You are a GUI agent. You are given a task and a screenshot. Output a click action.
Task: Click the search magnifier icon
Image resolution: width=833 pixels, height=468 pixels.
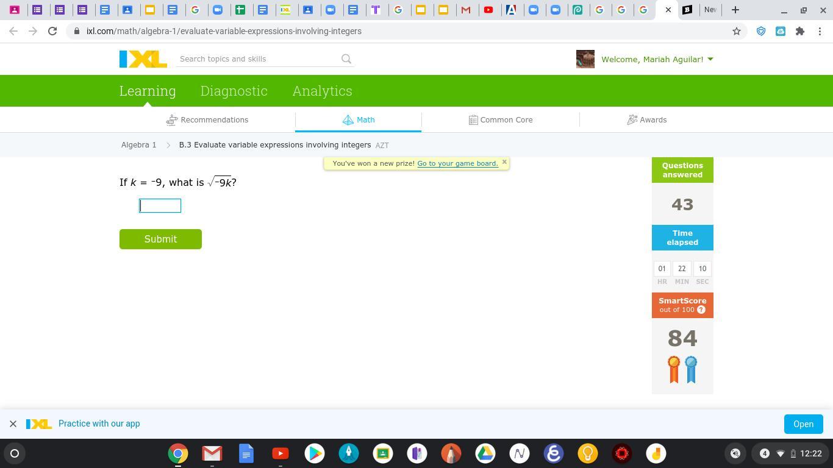coord(346,59)
